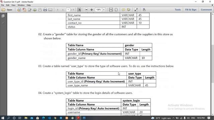Open the Fill & Sign pane
This screenshot has width=214, height=120.
(x=191, y=10)
